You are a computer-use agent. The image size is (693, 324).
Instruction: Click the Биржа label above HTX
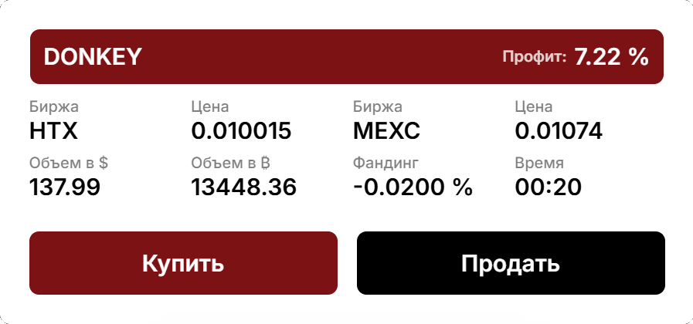(x=54, y=107)
